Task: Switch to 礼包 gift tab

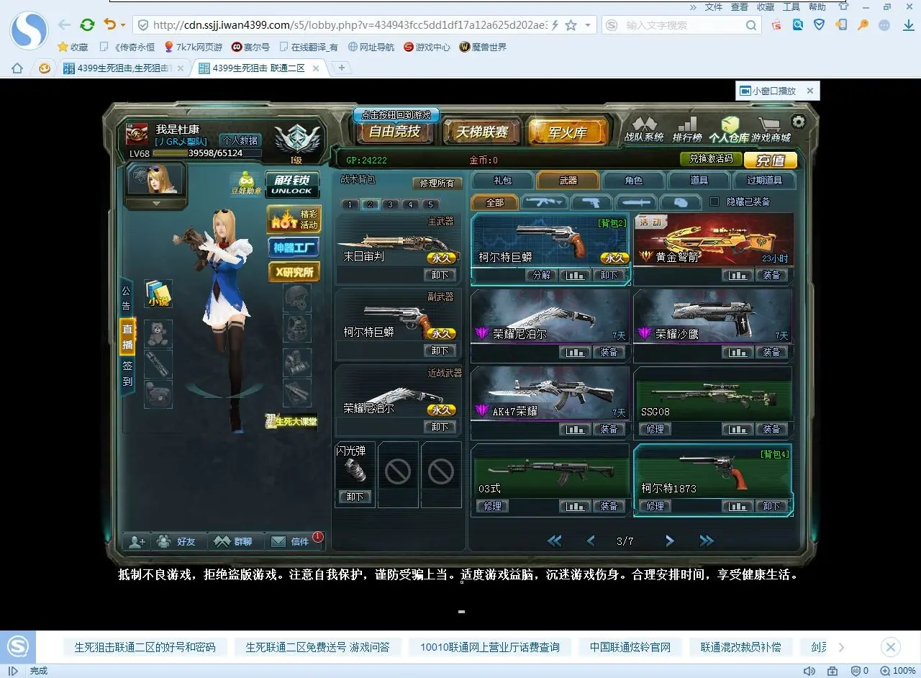Action: [502, 180]
